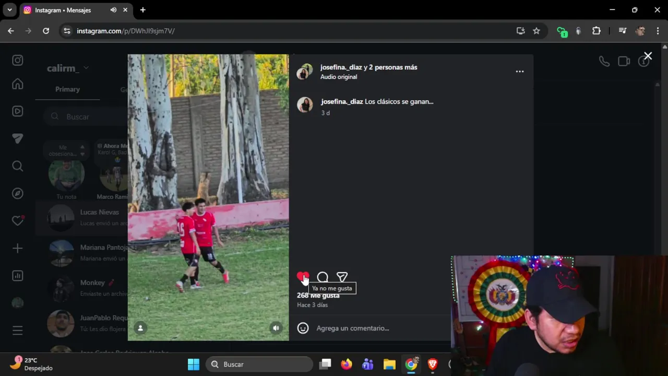Open Tu nota avatar
This screenshot has height=376, width=668.
[66, 175]
